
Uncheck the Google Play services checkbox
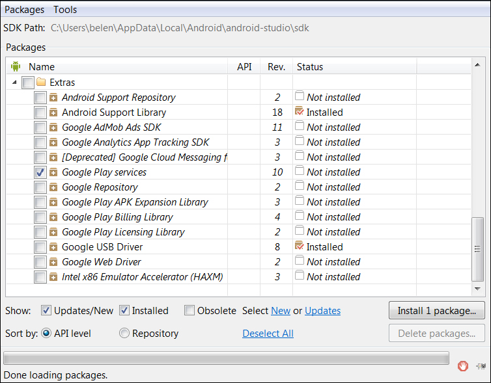[40, 172]
